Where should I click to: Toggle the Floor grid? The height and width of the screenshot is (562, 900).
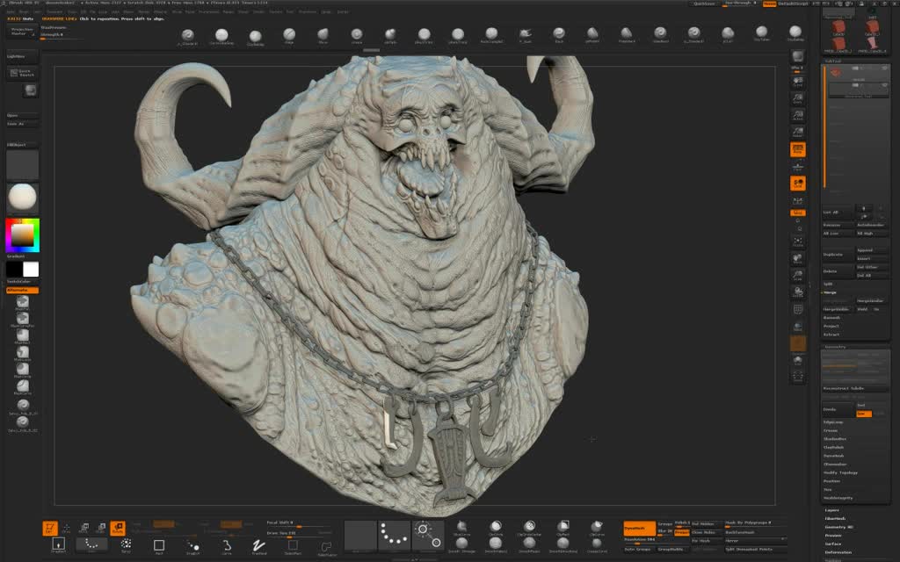(x=798, y=167)
